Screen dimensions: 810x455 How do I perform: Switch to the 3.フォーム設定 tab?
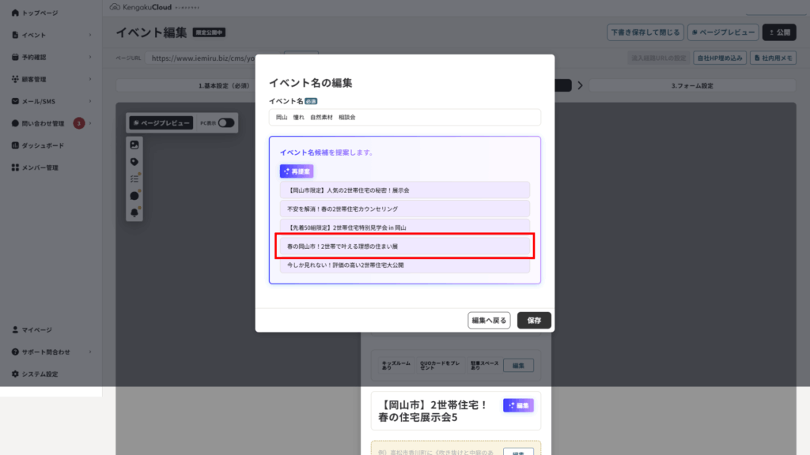click(692, 85)
